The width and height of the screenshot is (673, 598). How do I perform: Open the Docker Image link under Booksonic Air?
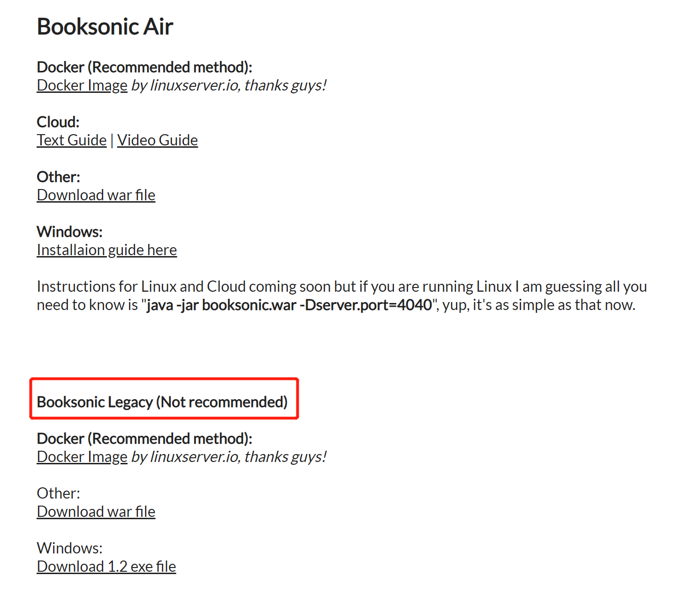click(82, 85)
